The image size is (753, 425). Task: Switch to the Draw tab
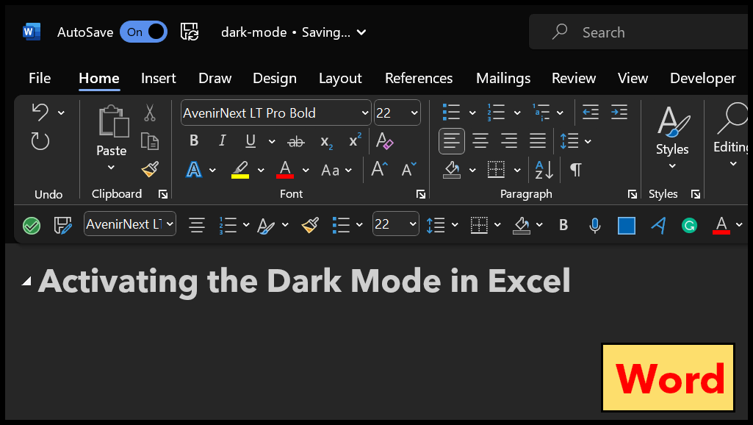[x=215, y=78]
